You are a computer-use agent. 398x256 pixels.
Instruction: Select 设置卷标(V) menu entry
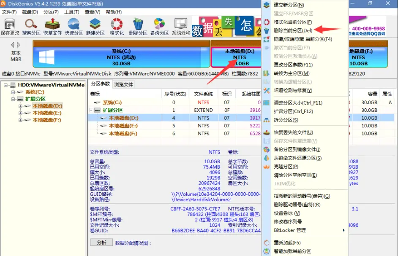(x=287, y=213)
